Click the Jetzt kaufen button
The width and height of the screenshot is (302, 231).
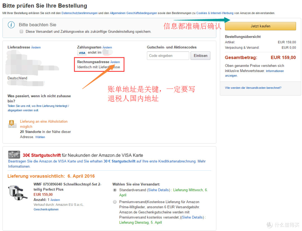(260, 26)
